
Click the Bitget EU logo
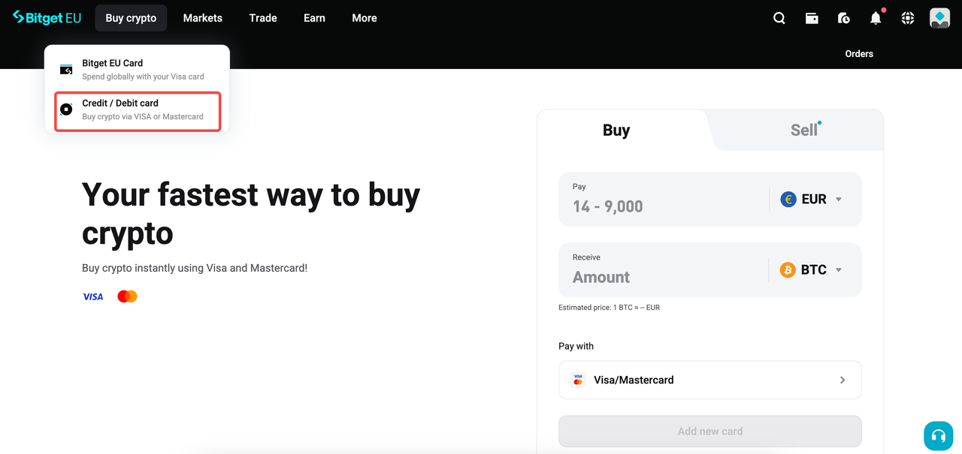coord(47,18)
